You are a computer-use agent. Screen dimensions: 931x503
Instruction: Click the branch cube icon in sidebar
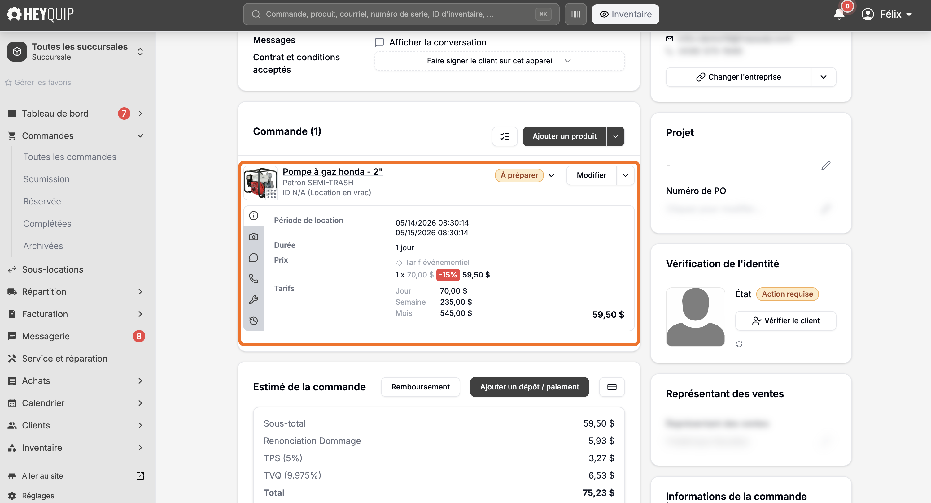[x=17, y=52]
